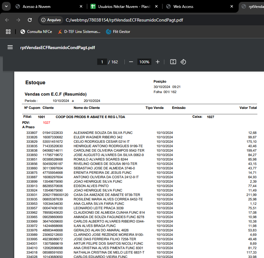Click the address bar file path
Viewport: 264px width, 258px height.
pos(124,20)
